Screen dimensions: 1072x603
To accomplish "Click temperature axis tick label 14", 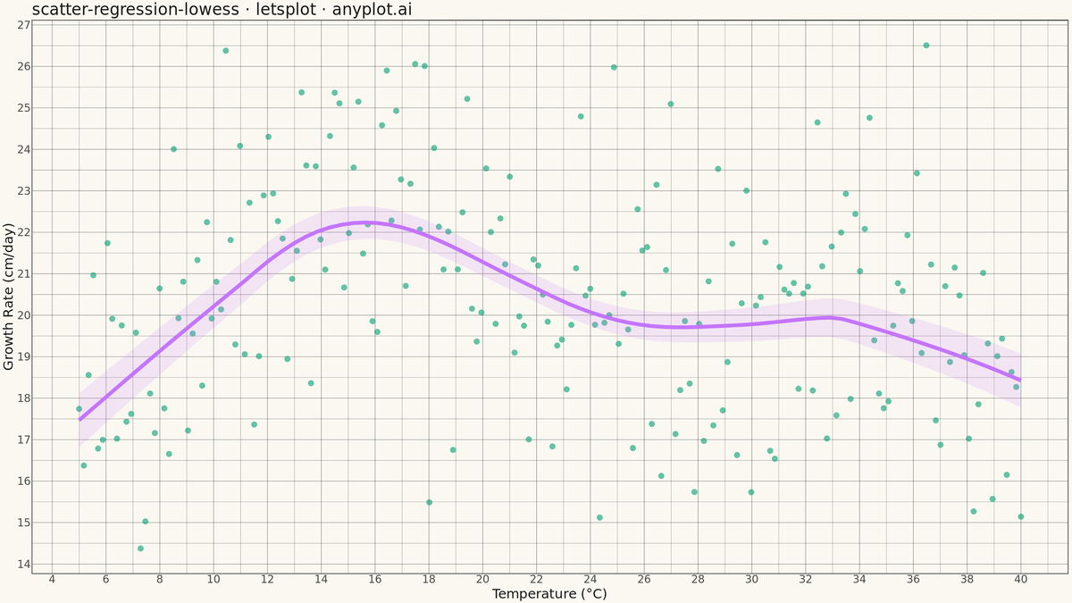I will click(321, 579).
